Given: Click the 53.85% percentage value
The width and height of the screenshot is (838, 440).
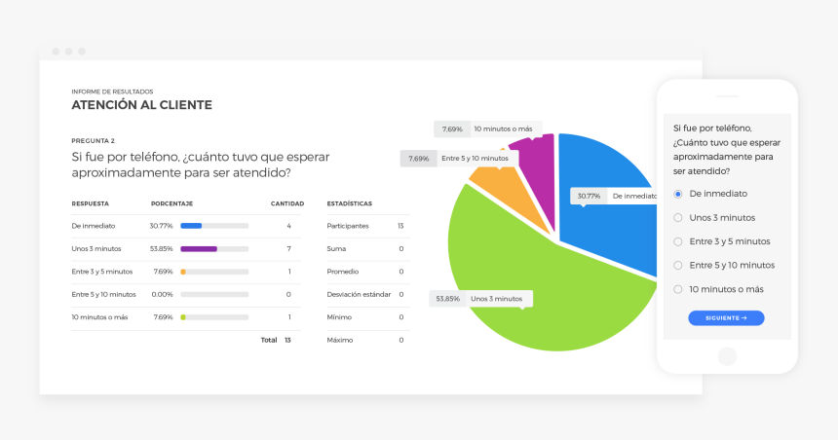Looking at the screenshot, I should [162, 249].
